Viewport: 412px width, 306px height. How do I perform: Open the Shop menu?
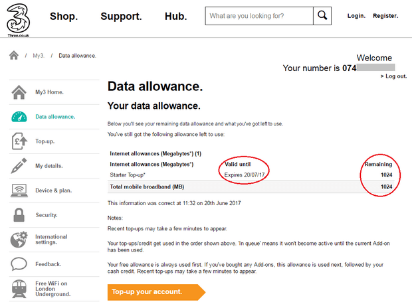pyautogui.click(x=64, y=17)
